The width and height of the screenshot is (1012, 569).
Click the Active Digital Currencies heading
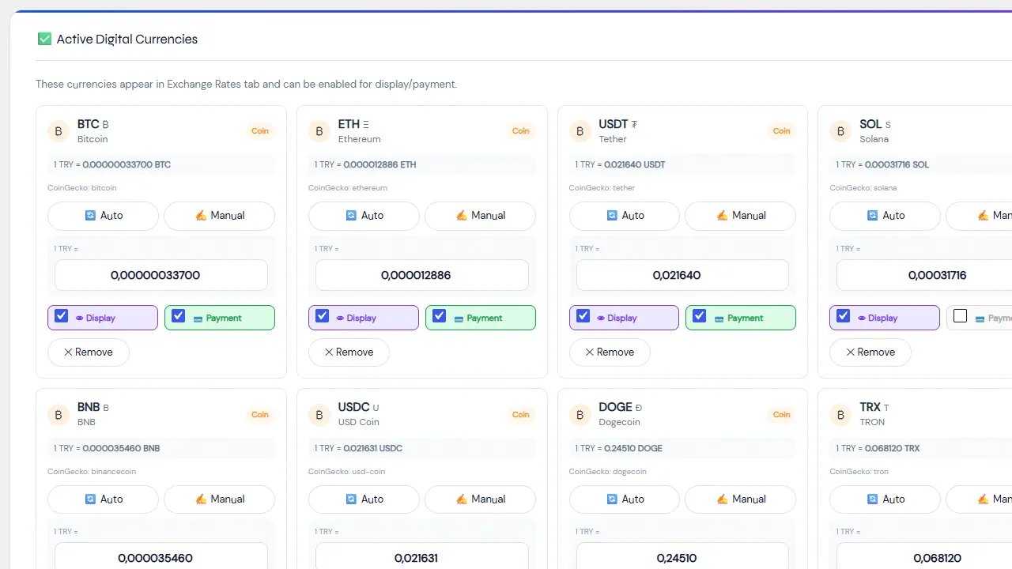[127, 39]
